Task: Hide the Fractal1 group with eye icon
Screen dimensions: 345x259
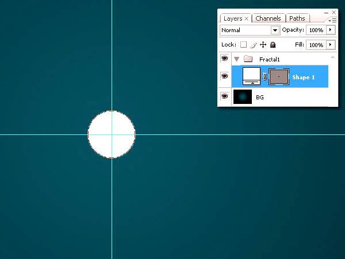Action: pyautogui.click(x=224, y=59)
